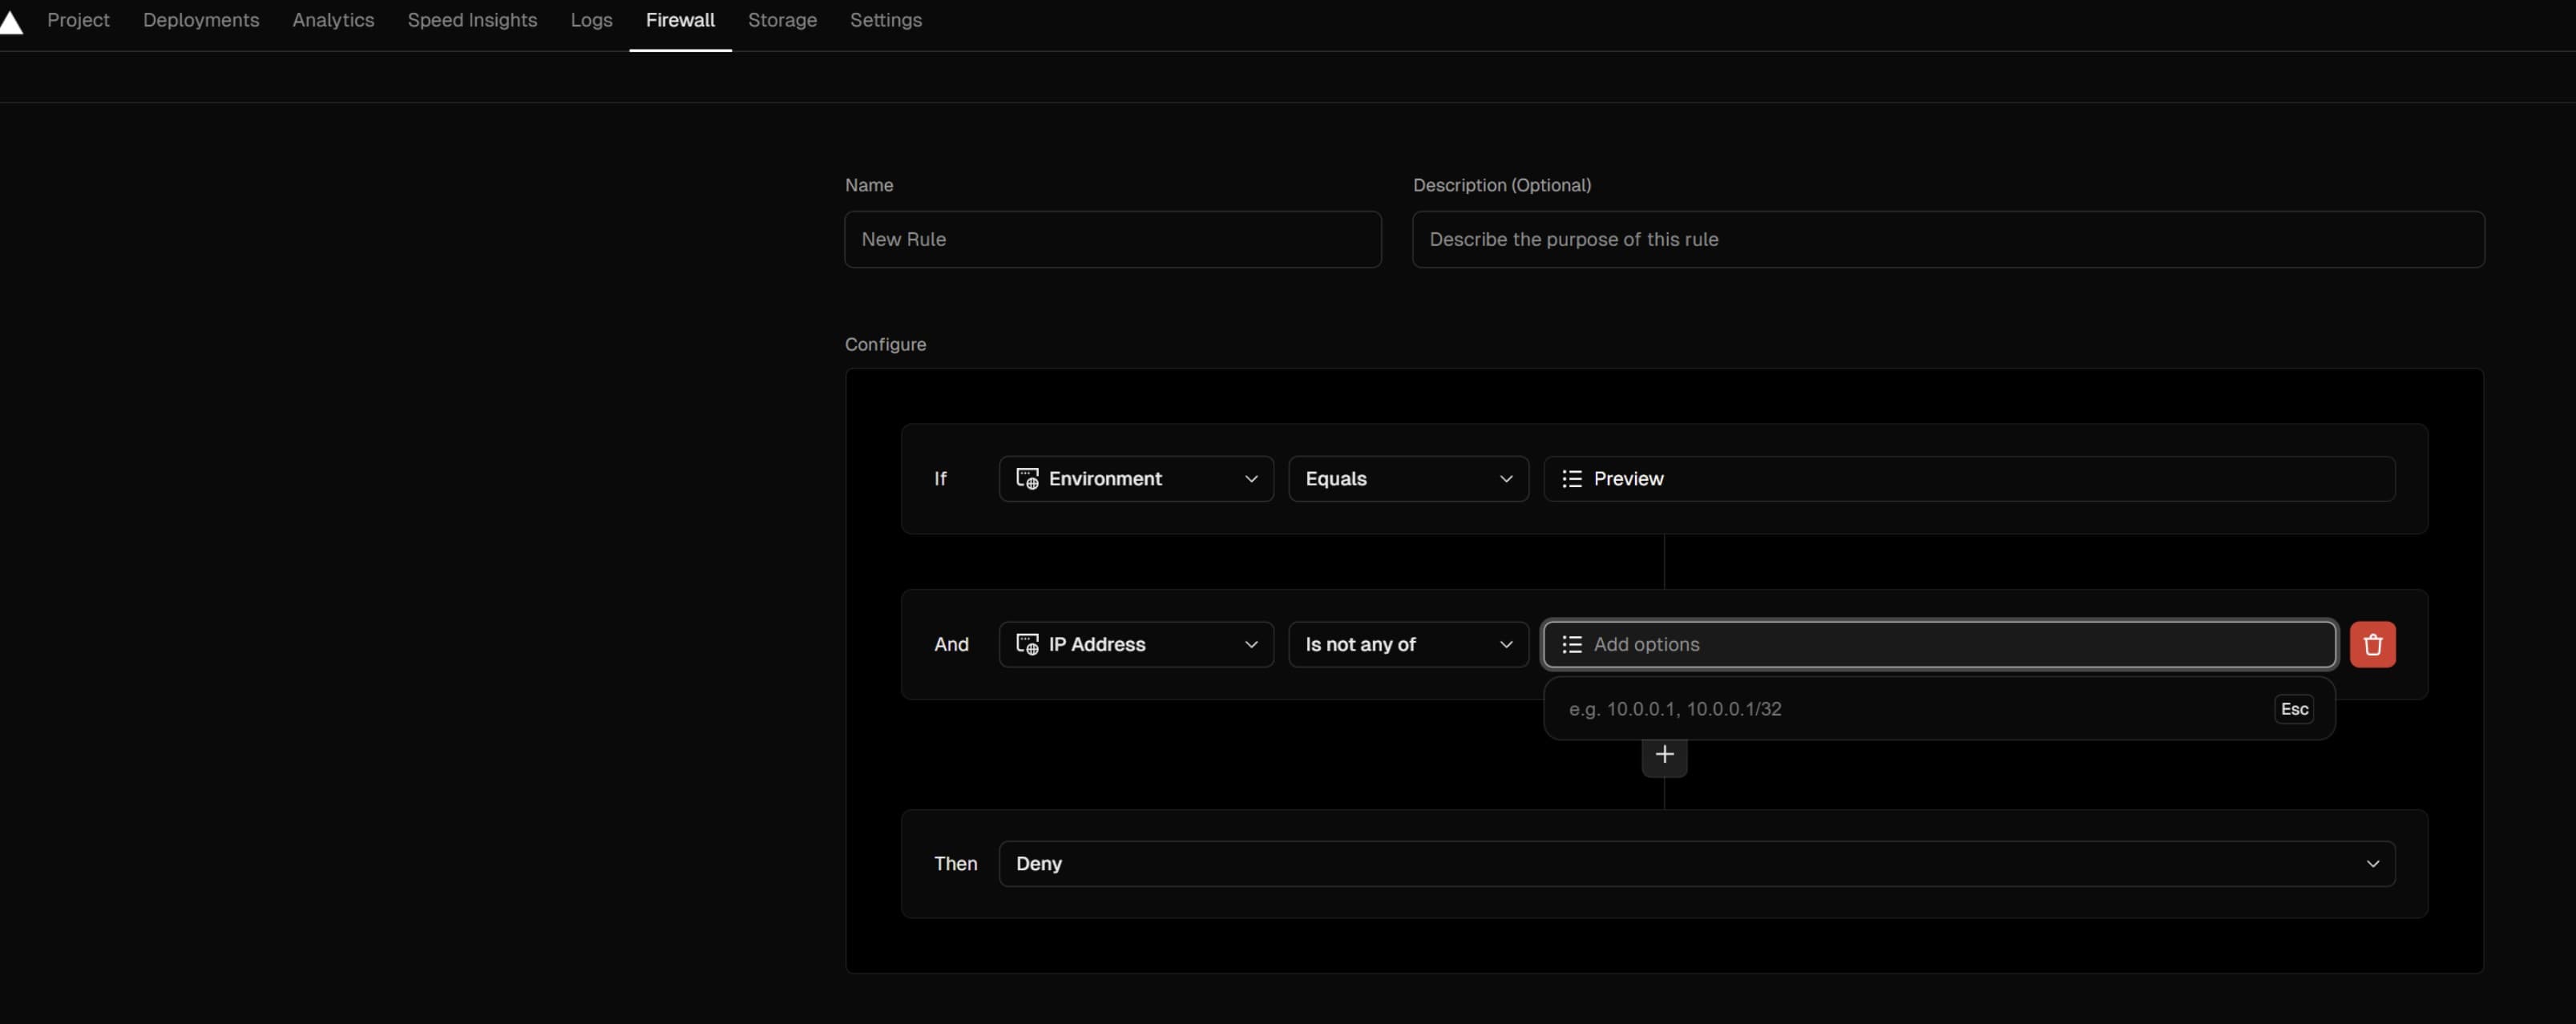Switch to the Deployments tab

click(x=201, y=20)
